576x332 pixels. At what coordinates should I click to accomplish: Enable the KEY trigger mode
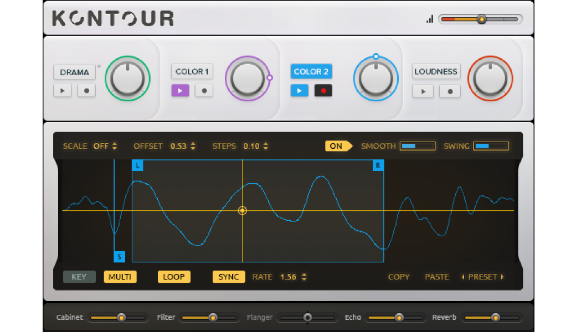(x=79, y=277)
